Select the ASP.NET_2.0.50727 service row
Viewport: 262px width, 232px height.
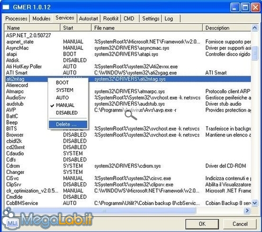[x=29, y=35]
